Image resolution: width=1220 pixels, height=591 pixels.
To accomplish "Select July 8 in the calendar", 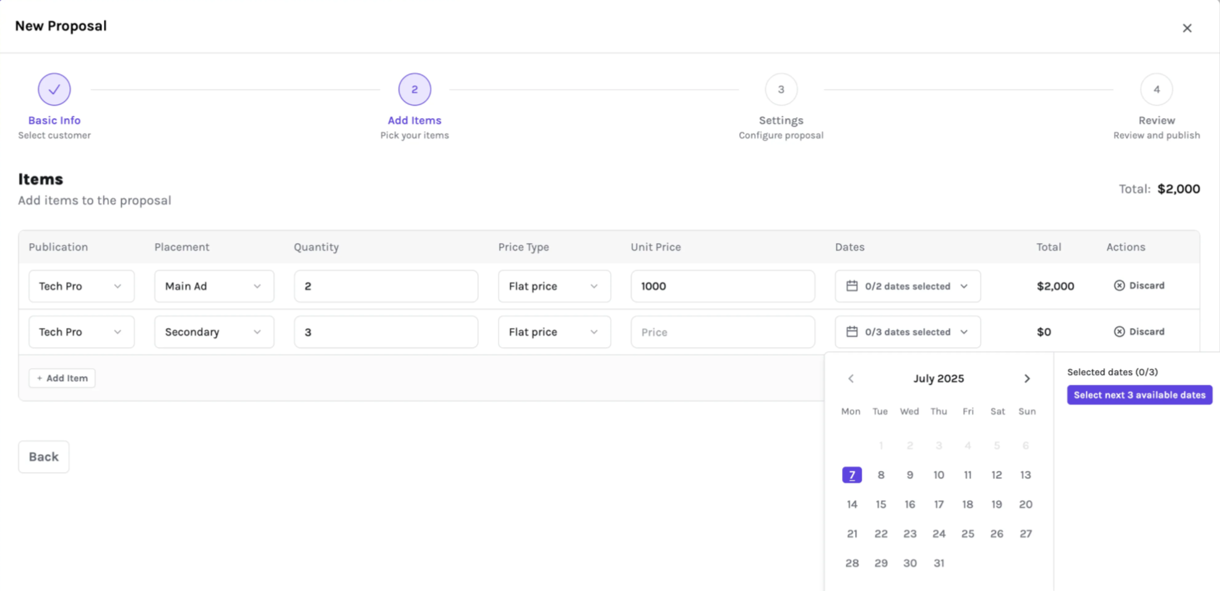I will tap(881, 475).
